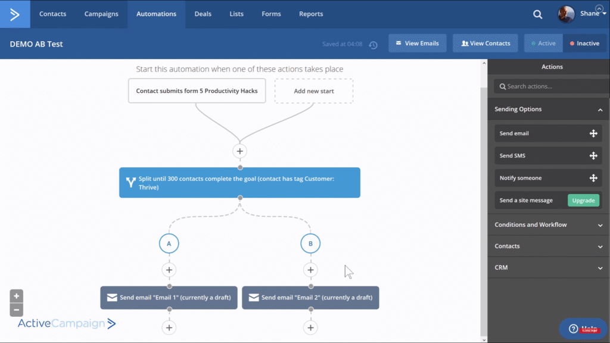Grab the Send SMS drag handle icon
This screenshot has width=610, height=343.
coord(594,155)
